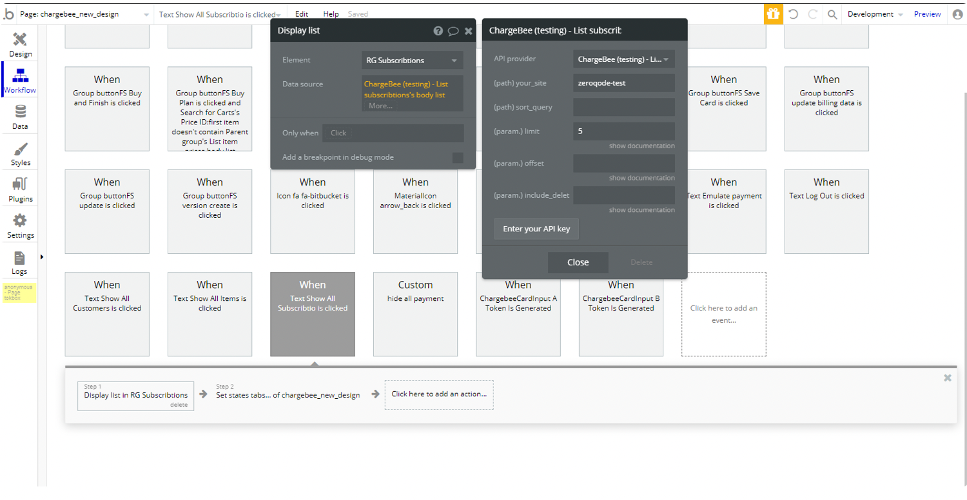This screenshot has height=500, width=967.
Task: Click show documentation under limit field
Action: point(642,146)
